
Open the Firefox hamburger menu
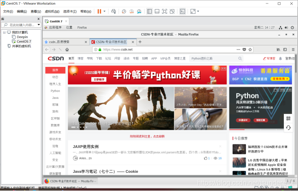click(x=293, y=50)
